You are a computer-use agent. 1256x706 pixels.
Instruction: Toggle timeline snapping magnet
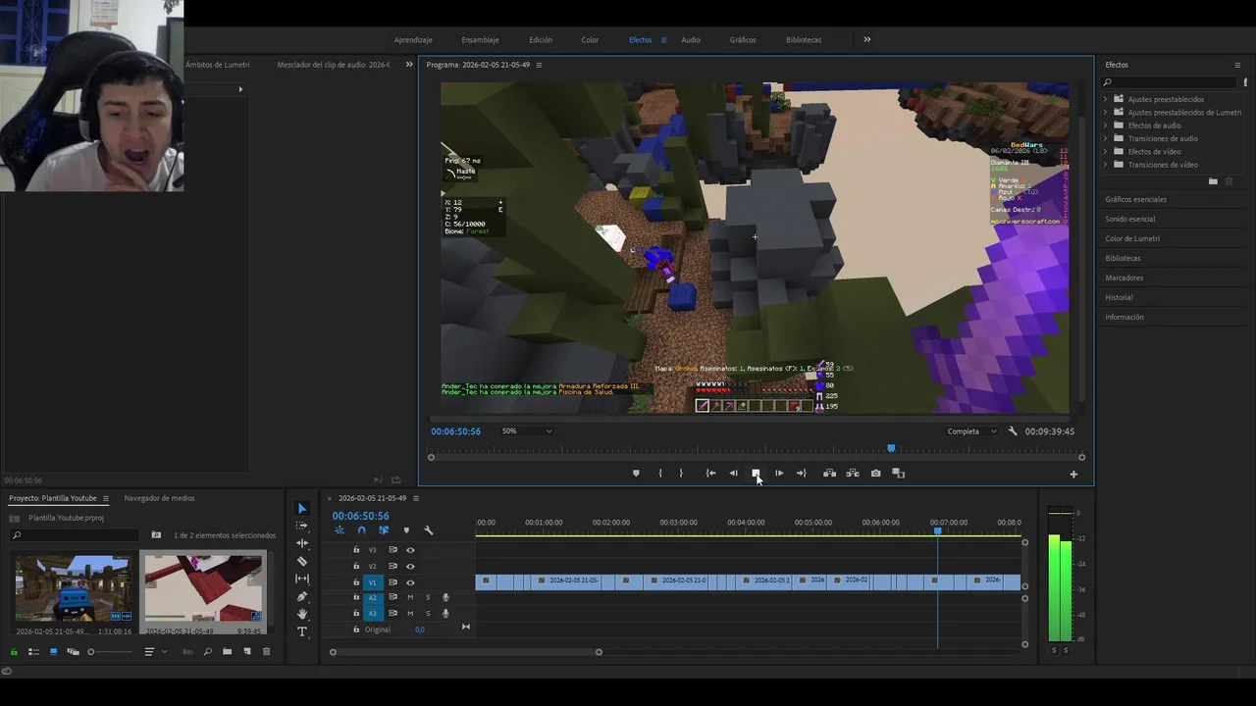(361, 530)
